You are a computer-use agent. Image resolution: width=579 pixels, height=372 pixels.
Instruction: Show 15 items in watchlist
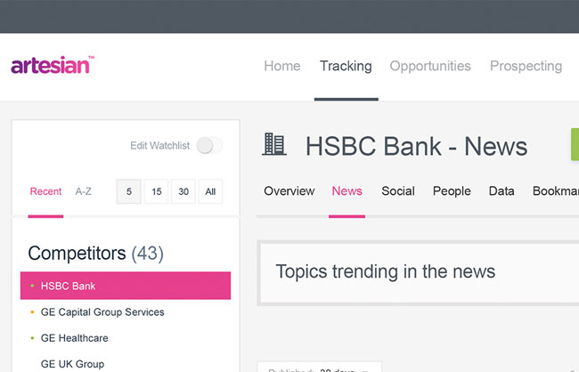click(156, 191)
